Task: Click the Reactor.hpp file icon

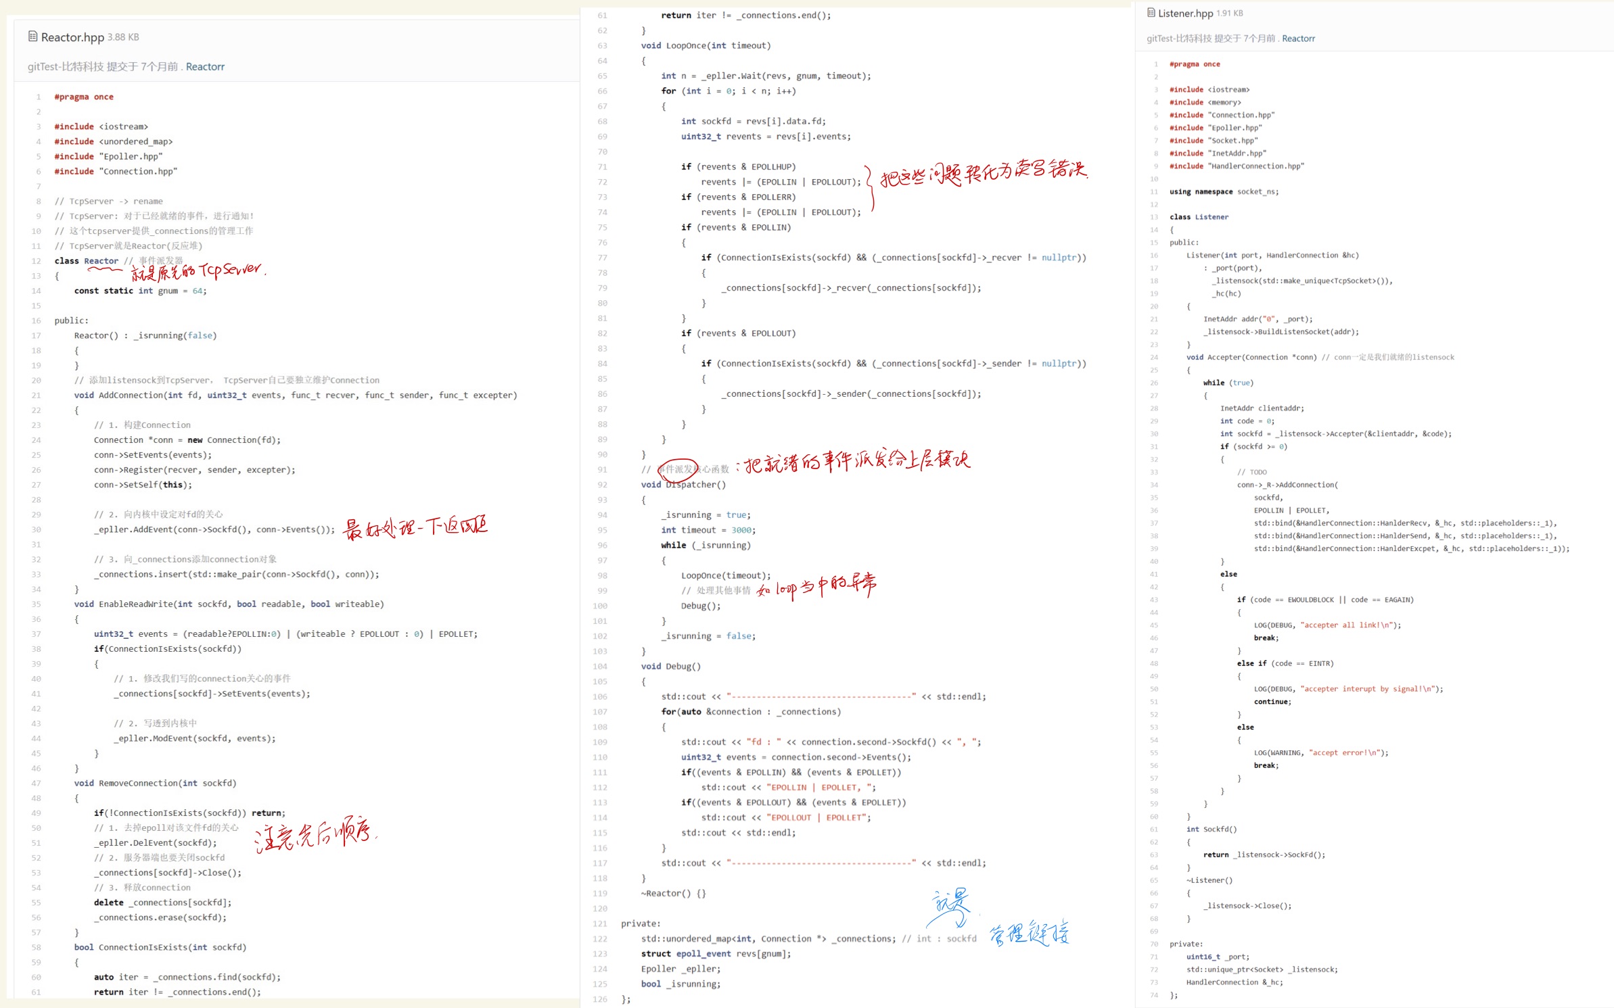Action: click(x=32, y=37)
